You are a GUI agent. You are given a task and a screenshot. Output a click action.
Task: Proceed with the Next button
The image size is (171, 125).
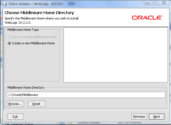pos(157,117)
